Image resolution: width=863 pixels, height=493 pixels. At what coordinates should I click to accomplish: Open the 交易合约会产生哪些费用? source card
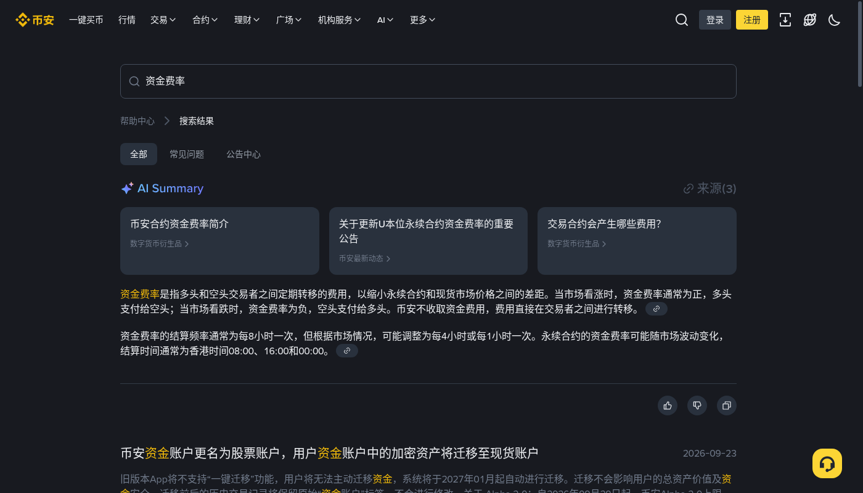point(637,241)
